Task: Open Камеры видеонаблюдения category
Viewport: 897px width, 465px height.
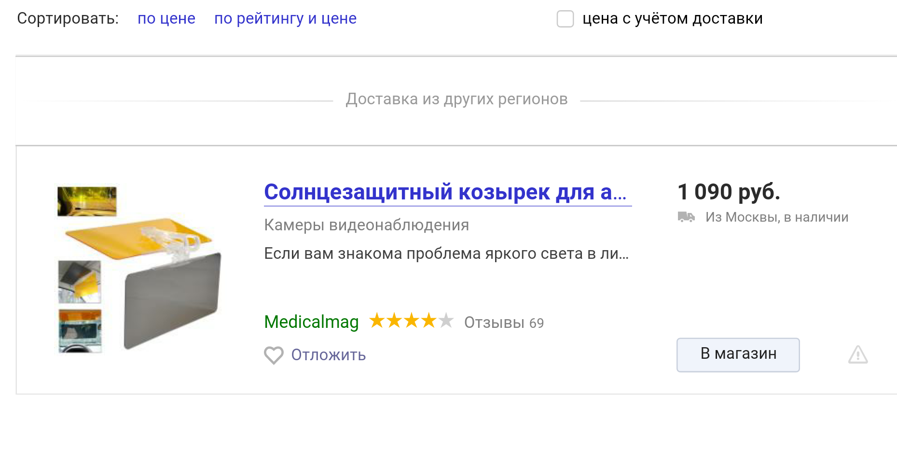Action: (x=367, y=225)
